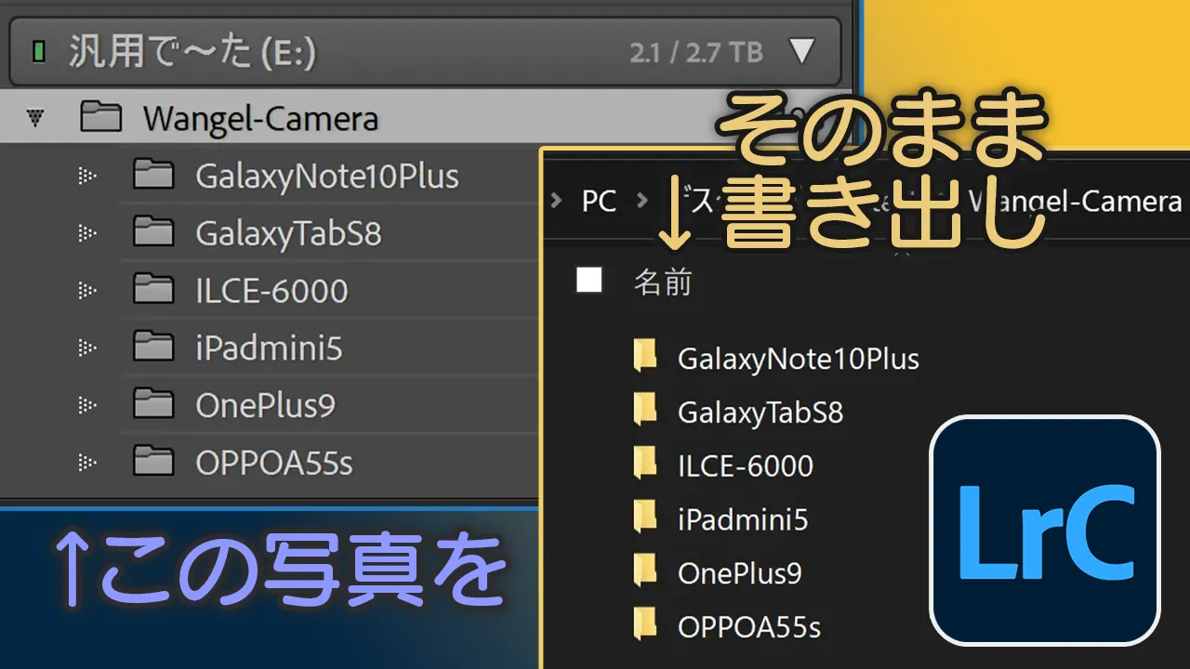Click ILCE-6000 folder icon in Lightroom
Image resolution: width=1190 pixels, height=669 pixels.
click(x=153, y=289)
